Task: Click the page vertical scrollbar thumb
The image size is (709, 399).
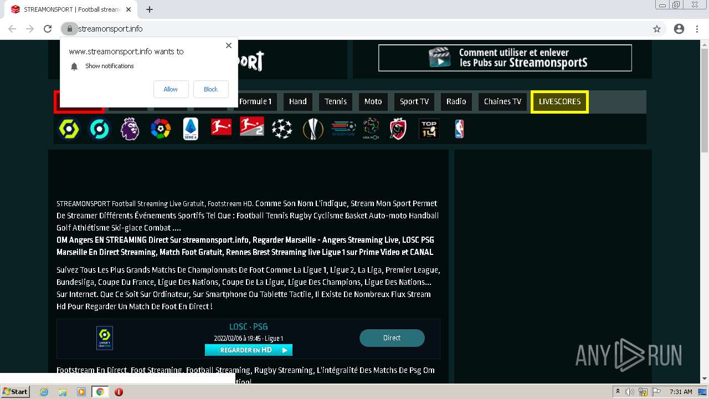Action: (705, 101)
